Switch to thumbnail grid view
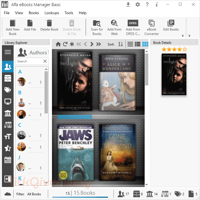Screen dimensions: 200x200 pyautogui.click(x=145, y=44)
